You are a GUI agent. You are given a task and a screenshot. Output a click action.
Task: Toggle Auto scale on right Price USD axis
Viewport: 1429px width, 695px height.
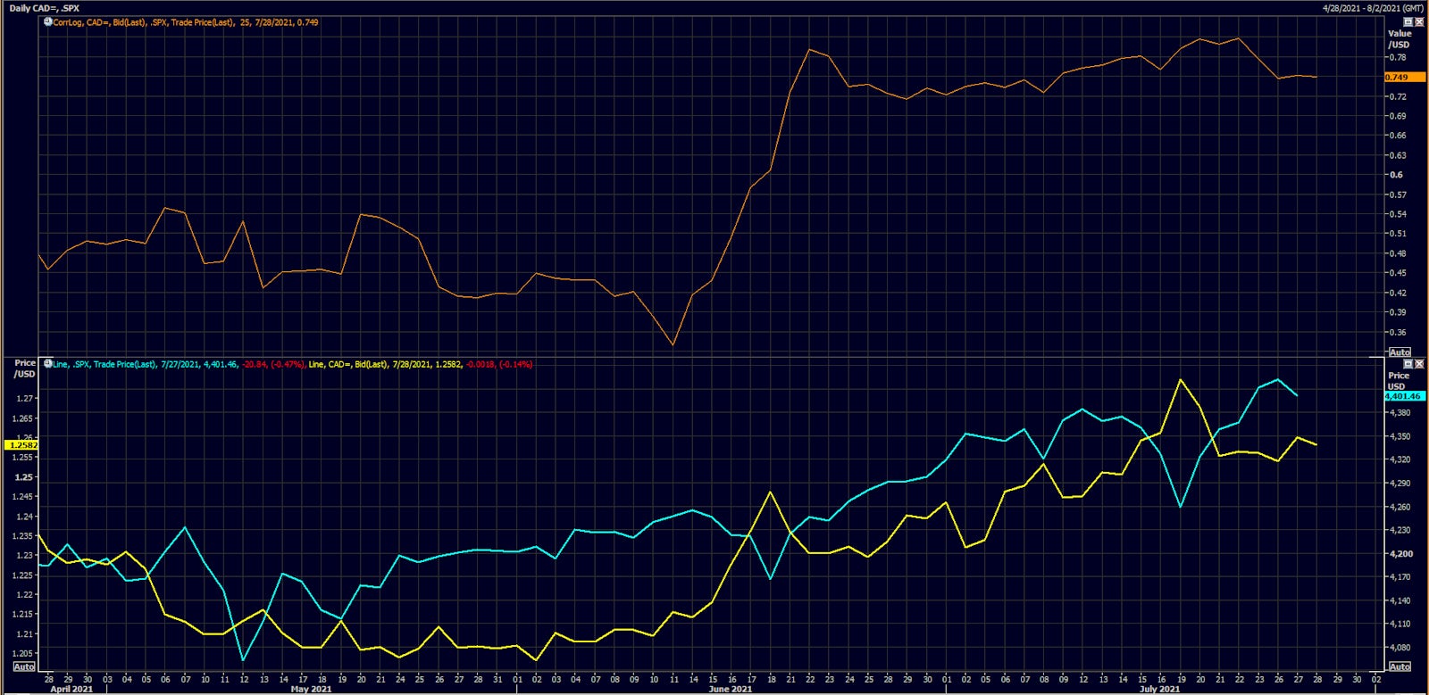1400,666
